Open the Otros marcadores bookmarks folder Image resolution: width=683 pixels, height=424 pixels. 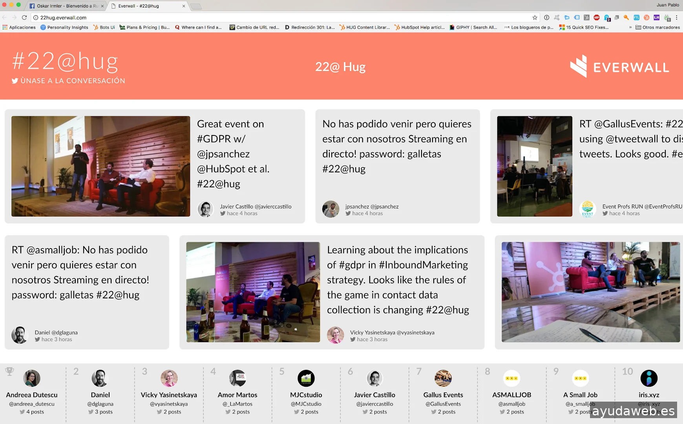[657, 27]
